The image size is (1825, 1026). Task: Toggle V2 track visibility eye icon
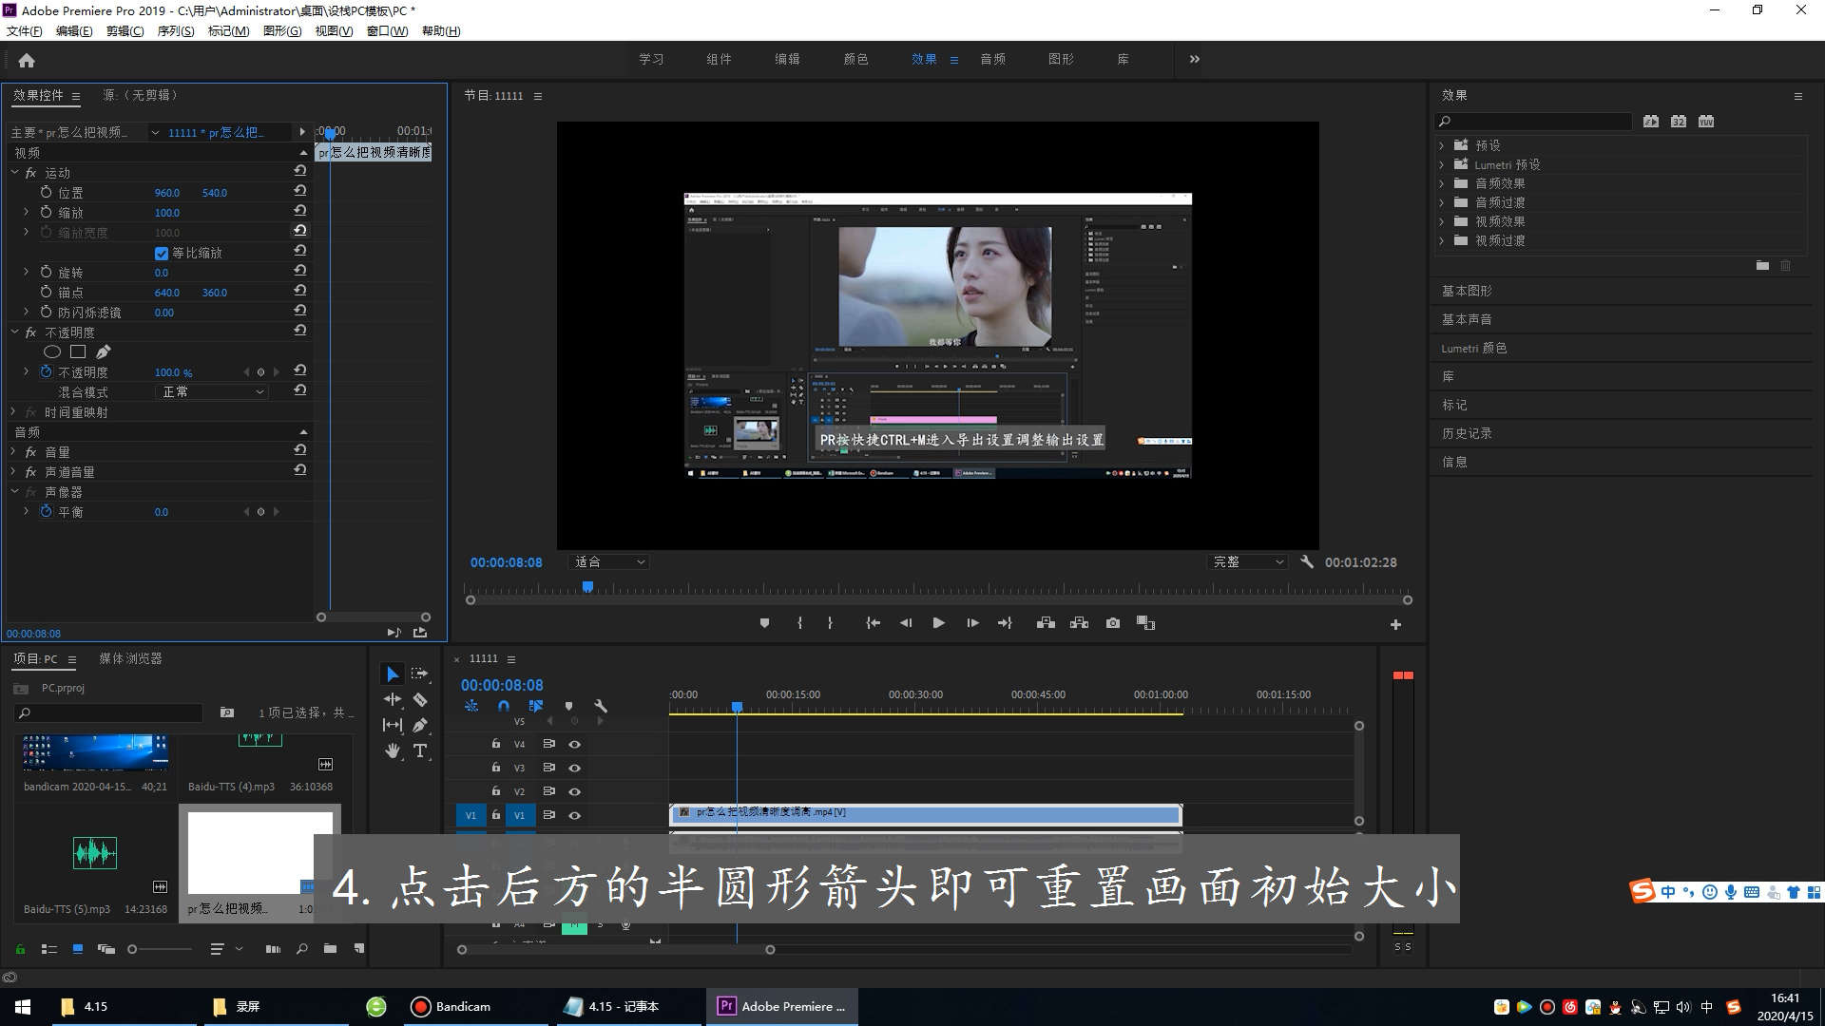(573, 790)
